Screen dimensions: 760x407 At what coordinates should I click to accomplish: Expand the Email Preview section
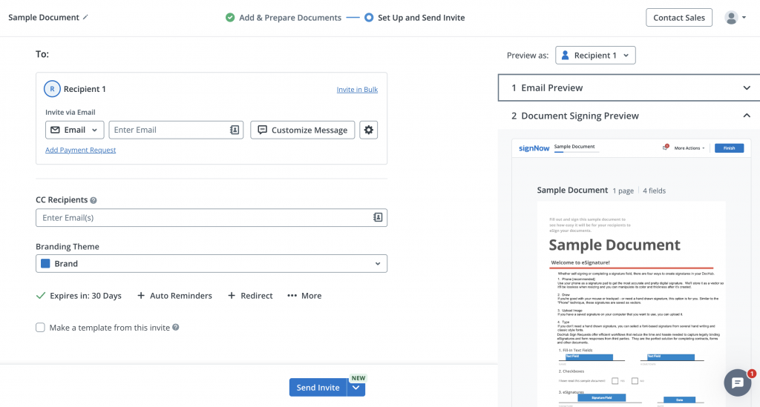click(x=629, y=87)
